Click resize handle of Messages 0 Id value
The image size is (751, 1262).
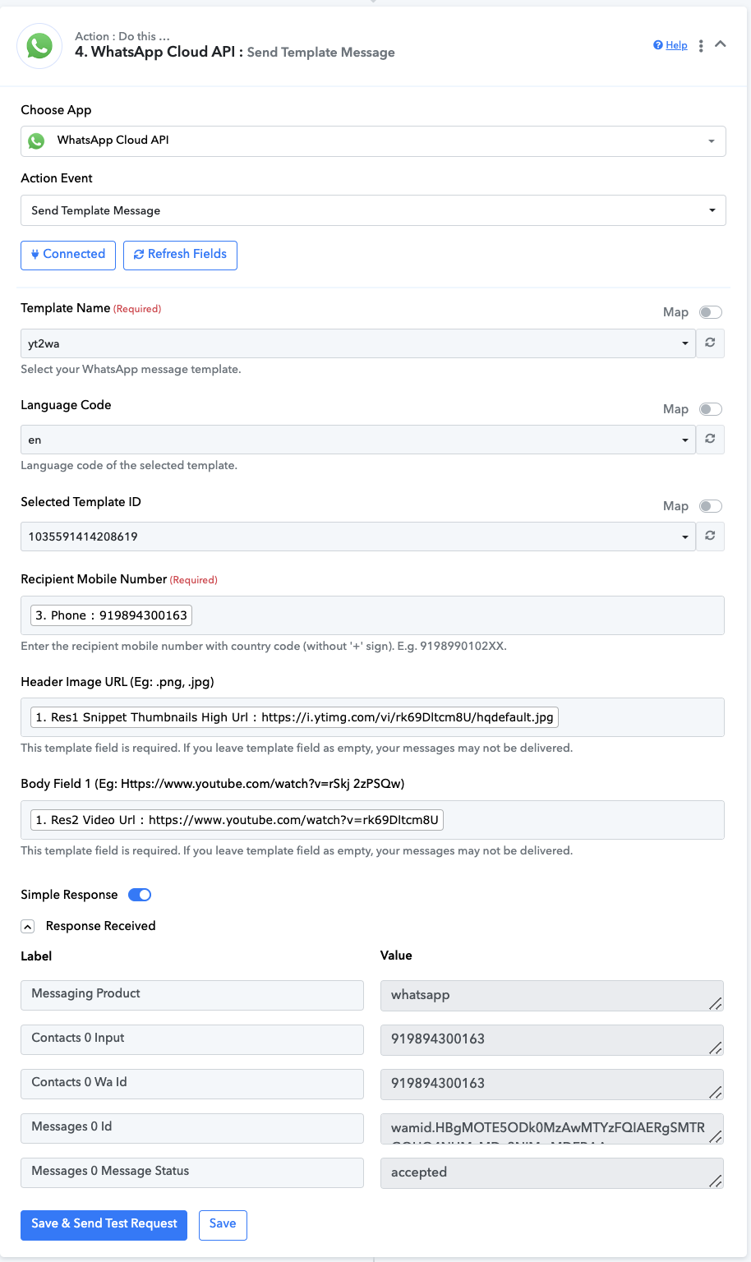pyautogui.click(x=716, y=1136)
